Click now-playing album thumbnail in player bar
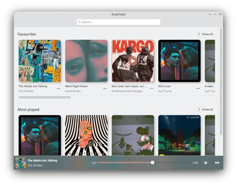Image resolution: width=237 pixels, height=186 pixels. click(x=21, y=163)
